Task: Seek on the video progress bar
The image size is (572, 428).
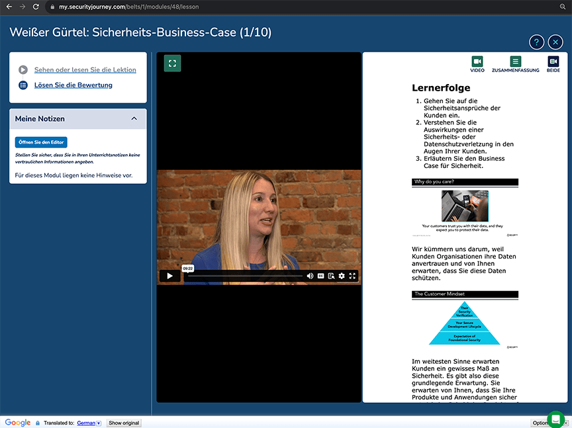Action: 245,276
